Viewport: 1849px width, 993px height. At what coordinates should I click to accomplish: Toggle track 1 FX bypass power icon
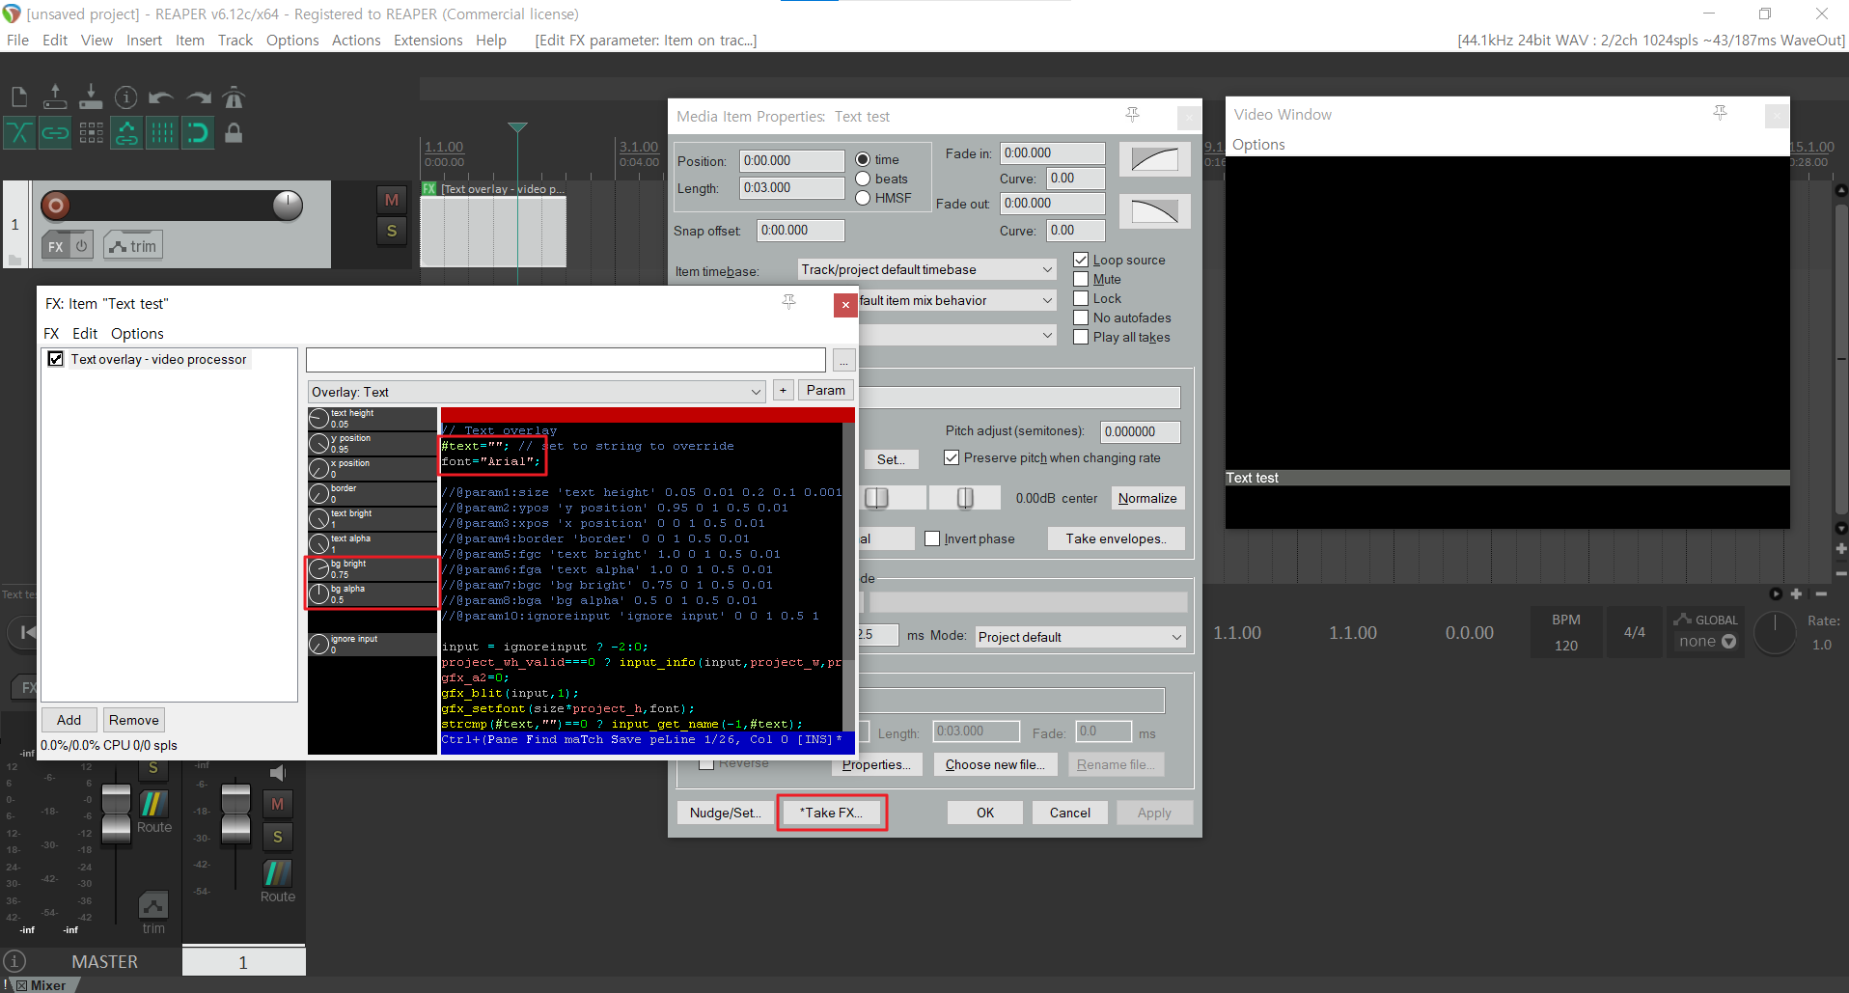click(82, 246)
